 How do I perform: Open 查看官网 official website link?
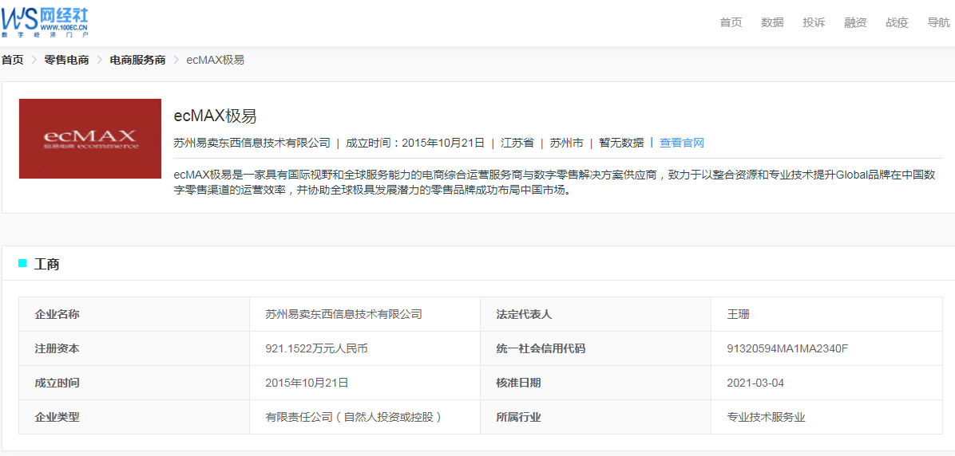pyautogui.click(x=682, y=143)
